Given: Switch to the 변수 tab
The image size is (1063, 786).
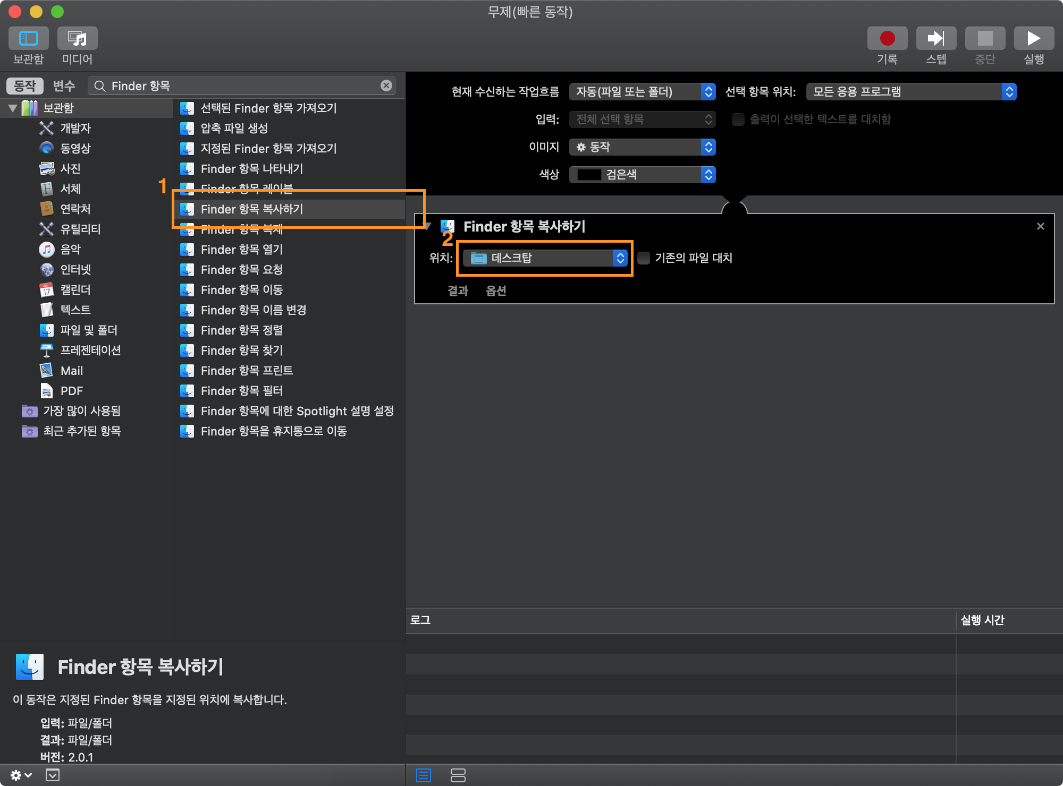Looking at the screenshot, I should click(x=64, y=86).
